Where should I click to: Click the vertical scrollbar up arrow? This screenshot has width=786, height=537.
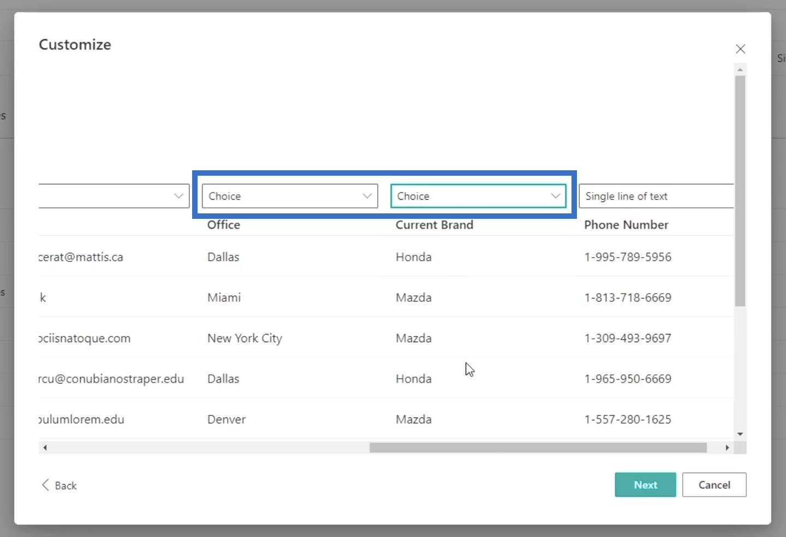(x=740, y=69)
